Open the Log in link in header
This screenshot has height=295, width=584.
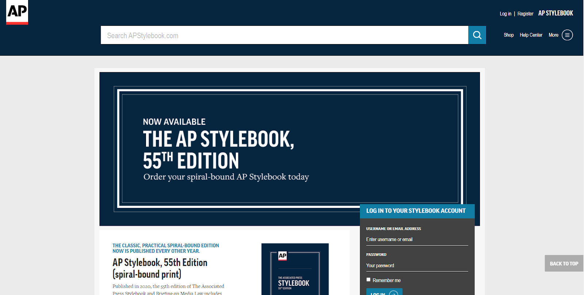click(506, 14)
